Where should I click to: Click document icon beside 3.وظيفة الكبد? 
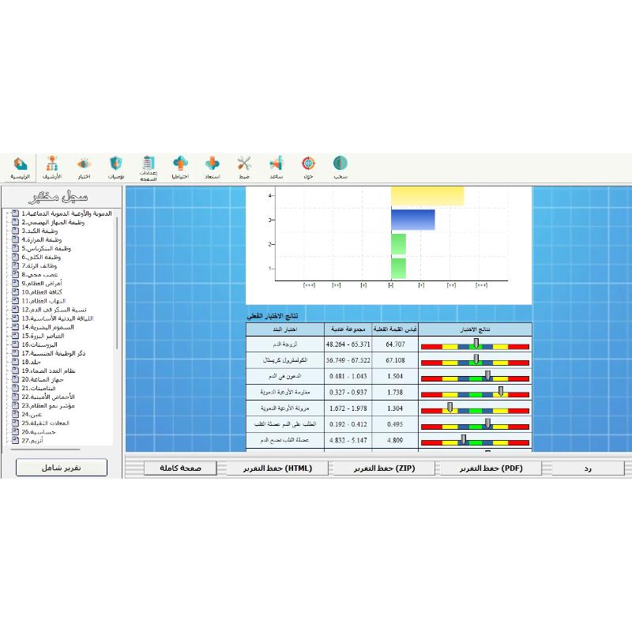click(x=15, y=231)
